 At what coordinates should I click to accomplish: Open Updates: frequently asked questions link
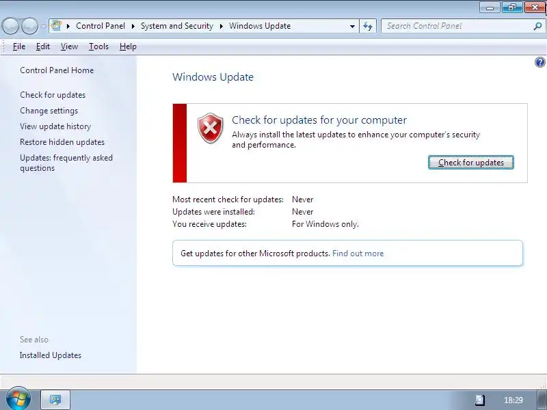tap(66, 163)
